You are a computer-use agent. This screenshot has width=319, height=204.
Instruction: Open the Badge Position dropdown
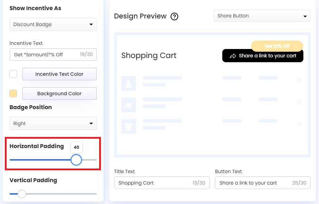(x=53, y=123)
